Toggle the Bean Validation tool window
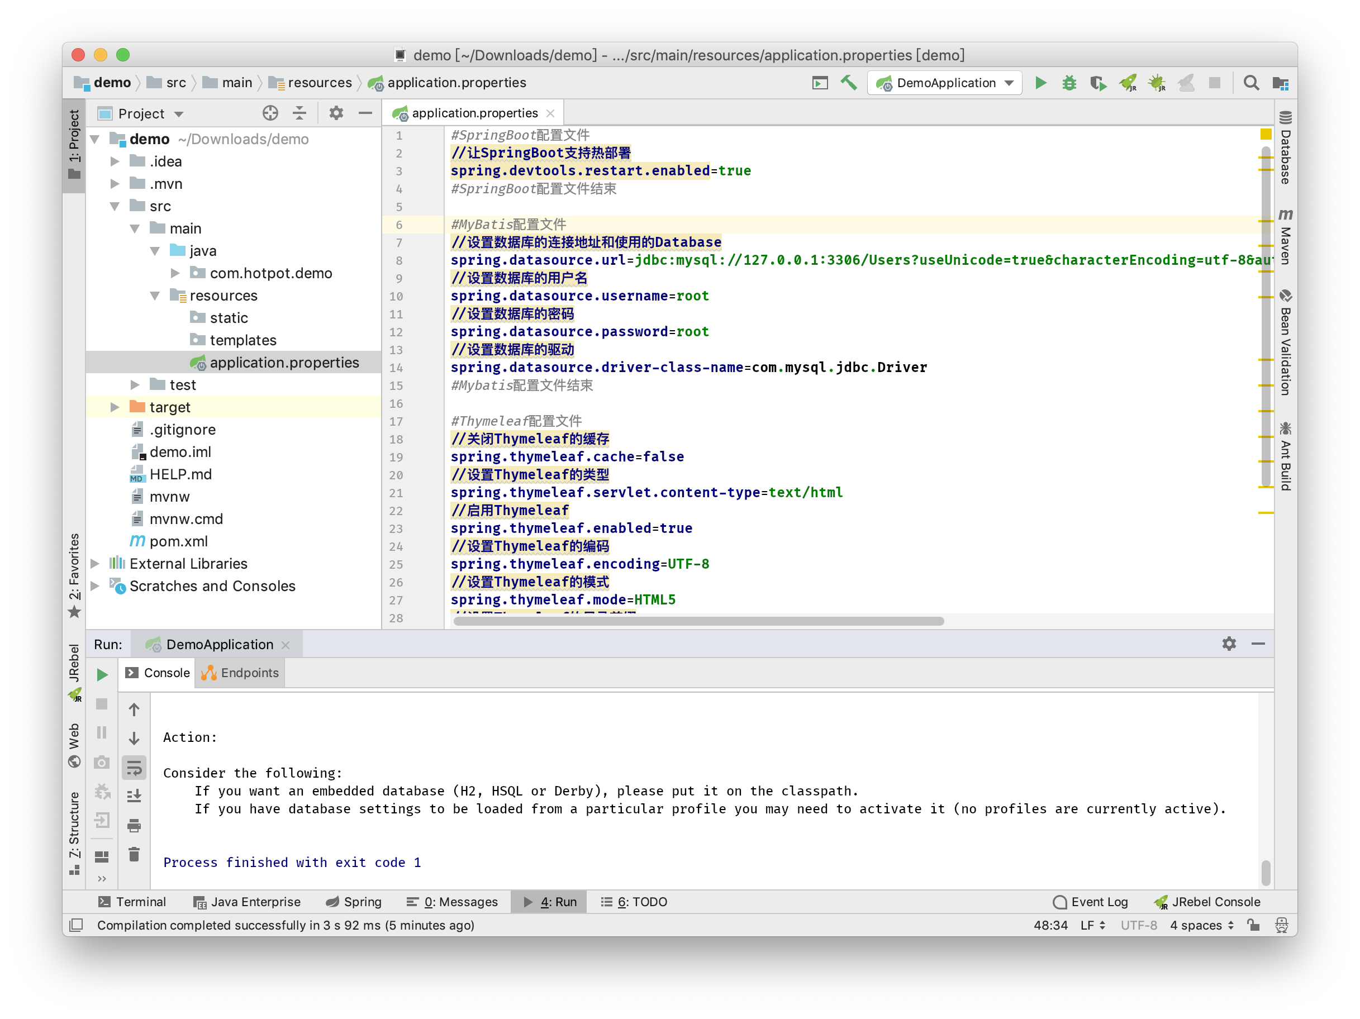The height and width of the screenshot is (1019, 1360). pos(1285,342)
